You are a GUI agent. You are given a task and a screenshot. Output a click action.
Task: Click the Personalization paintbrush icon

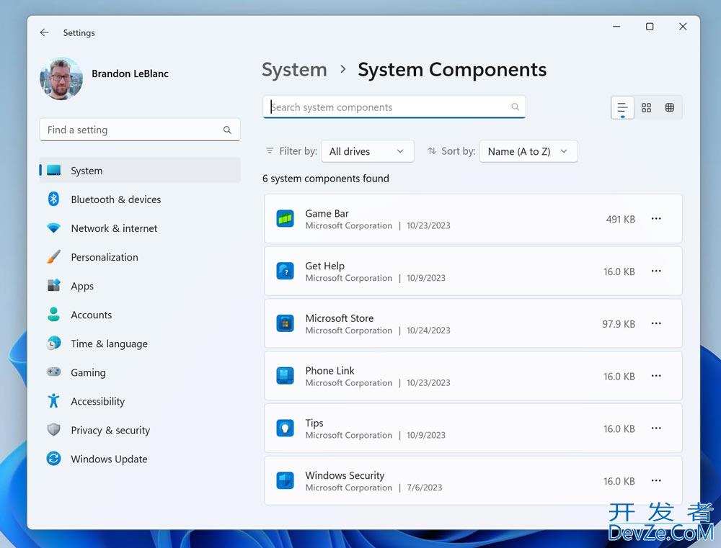tap(54, 257)
